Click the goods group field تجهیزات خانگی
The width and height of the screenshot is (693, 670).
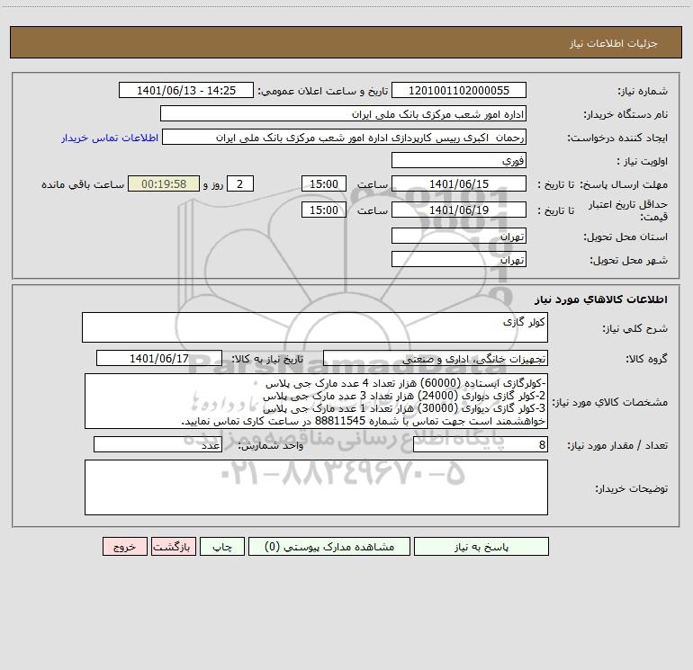pos(436,358)
